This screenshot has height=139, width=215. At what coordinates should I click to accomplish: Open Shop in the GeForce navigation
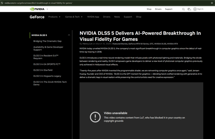pyautogui.click(x=139, y=17)
